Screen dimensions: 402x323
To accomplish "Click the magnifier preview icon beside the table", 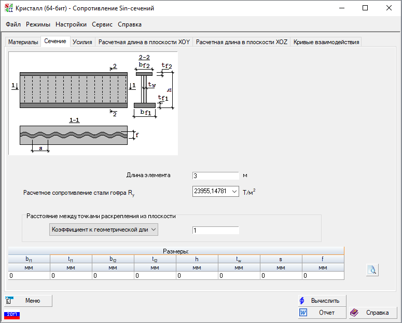I will [372, 270].
